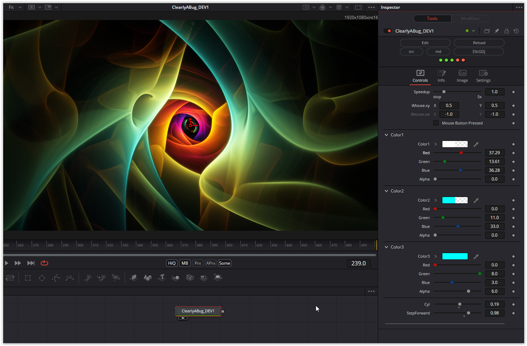Viewport: 527px width, 346px height.
Task: Enable APrx auto proxy mode
Action: pyautogui.click(x=211, y=263)
